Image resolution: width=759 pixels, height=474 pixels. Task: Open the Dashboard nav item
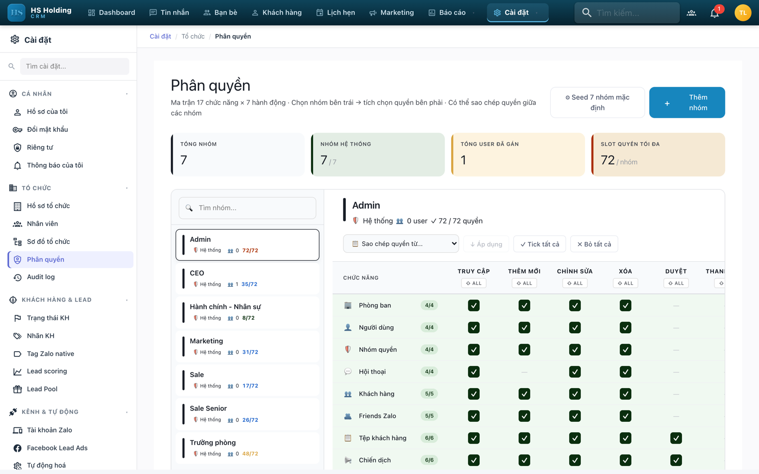[x=111, y=13]
